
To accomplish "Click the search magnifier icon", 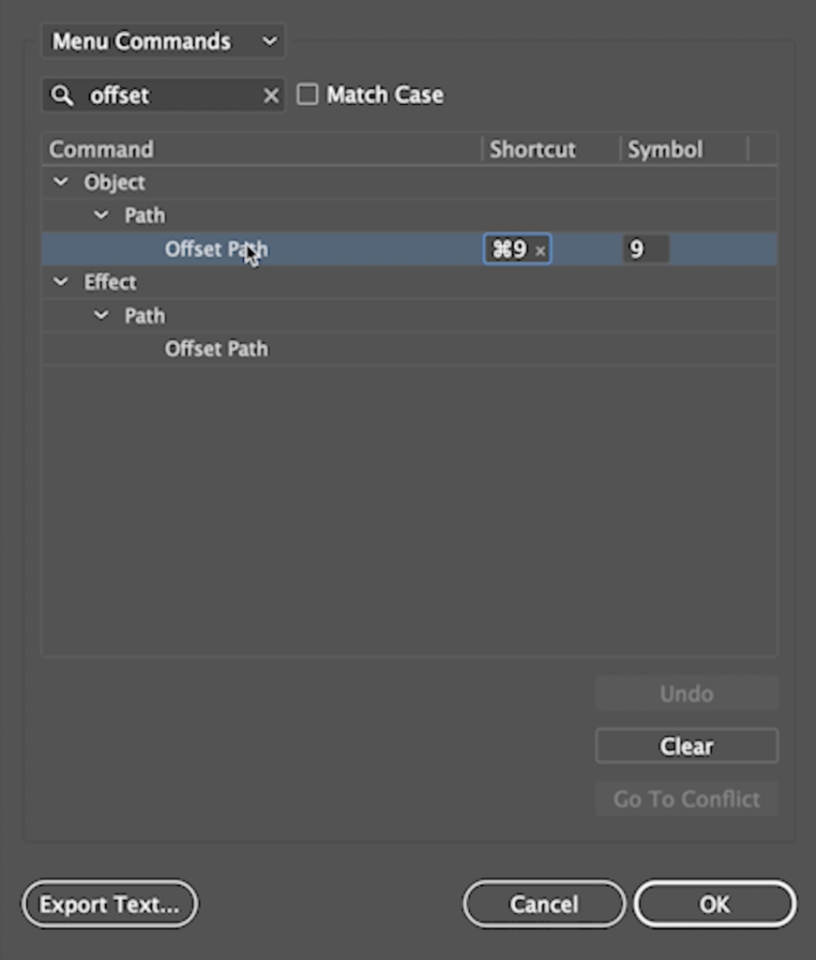I will (61, 95).
